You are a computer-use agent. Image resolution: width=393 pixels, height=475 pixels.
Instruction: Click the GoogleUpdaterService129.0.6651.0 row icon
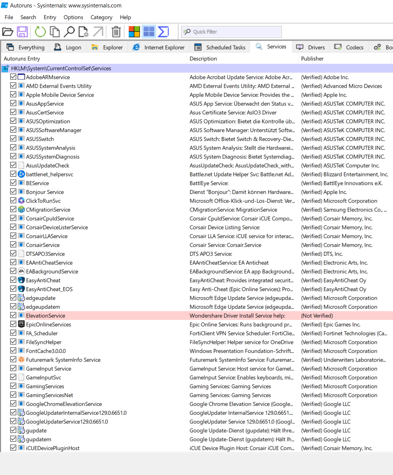pos(22,421)
